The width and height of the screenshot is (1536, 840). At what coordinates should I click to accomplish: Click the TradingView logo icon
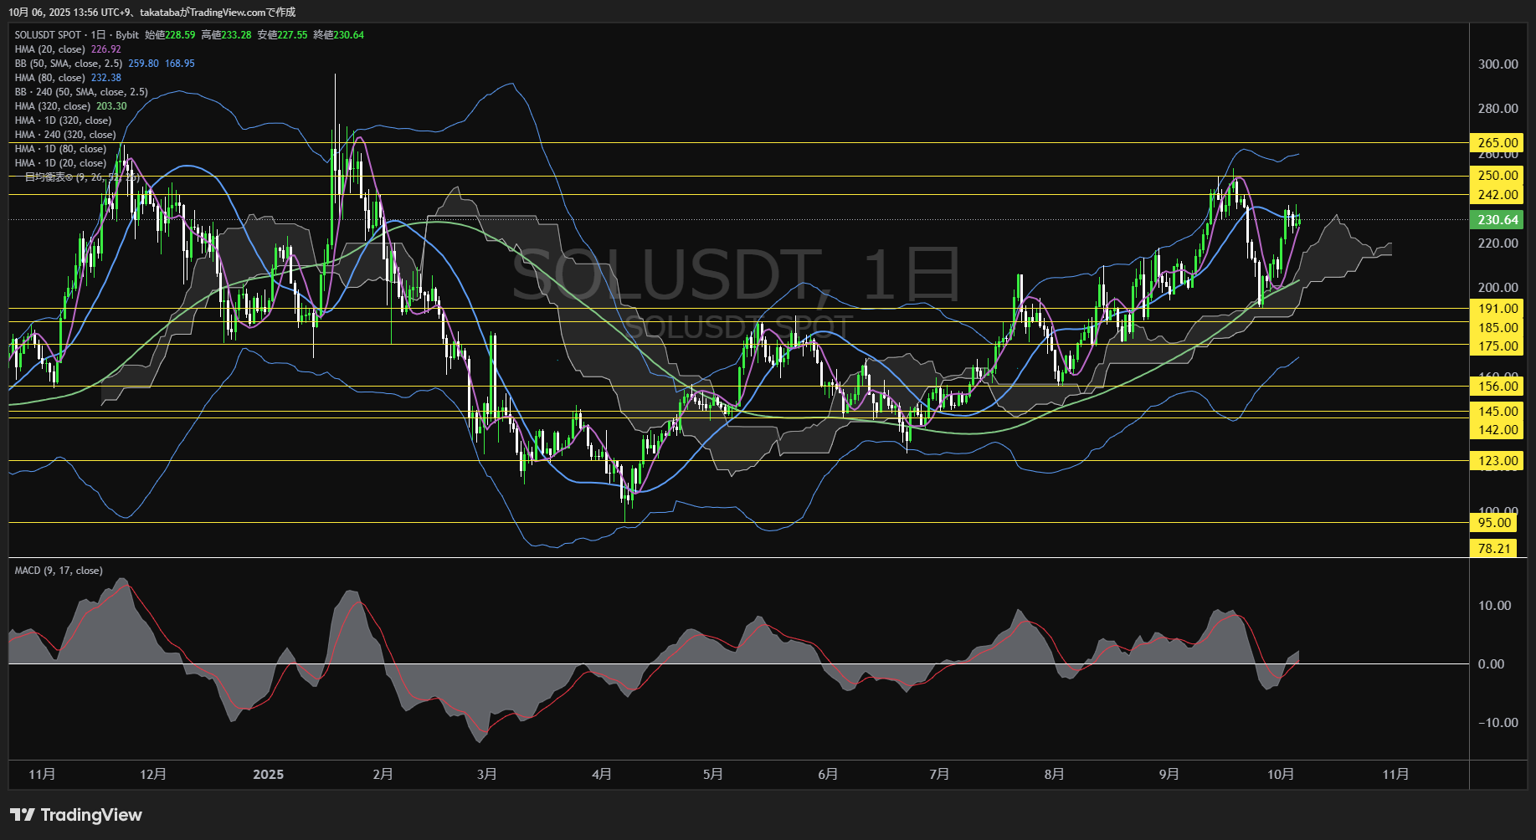23,815
